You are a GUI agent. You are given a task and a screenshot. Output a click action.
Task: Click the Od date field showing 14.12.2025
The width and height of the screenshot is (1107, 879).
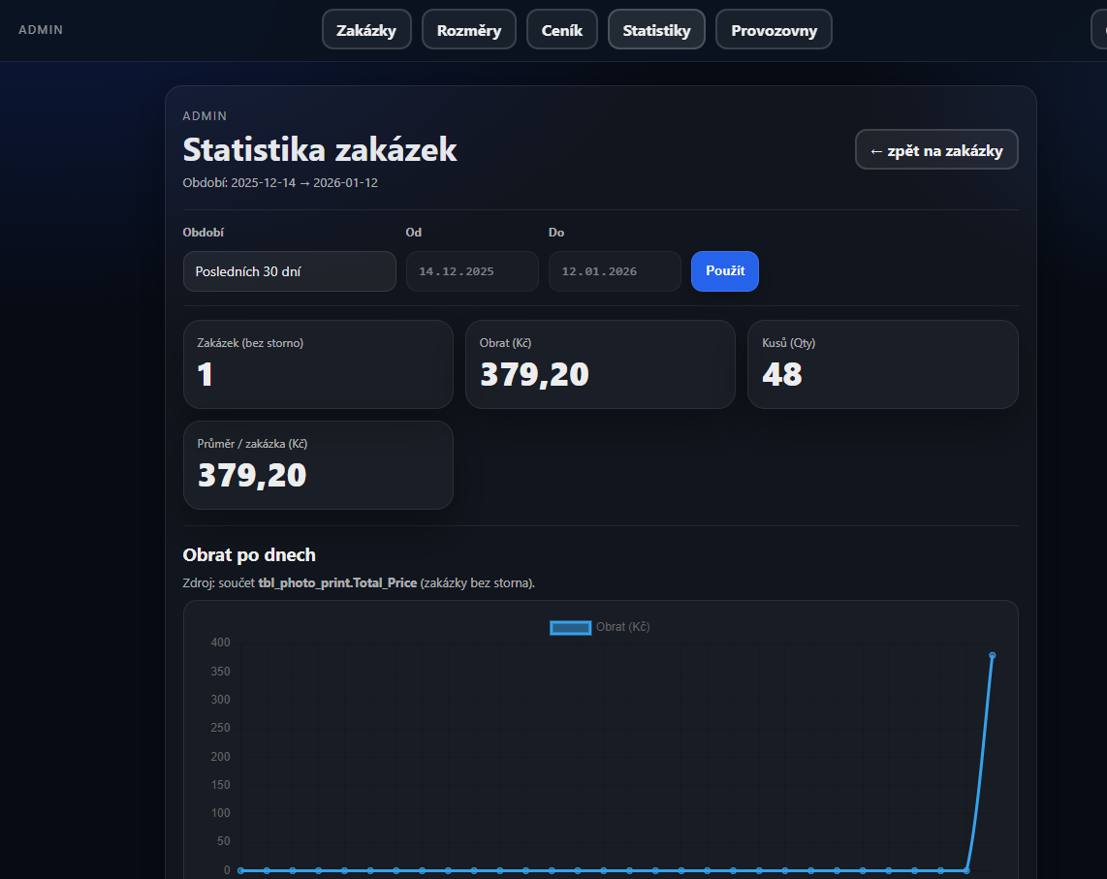[x=472, y=271]
